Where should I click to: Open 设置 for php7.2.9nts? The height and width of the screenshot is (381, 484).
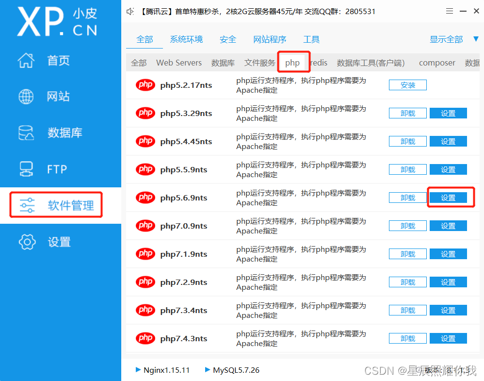pos(448,282)
